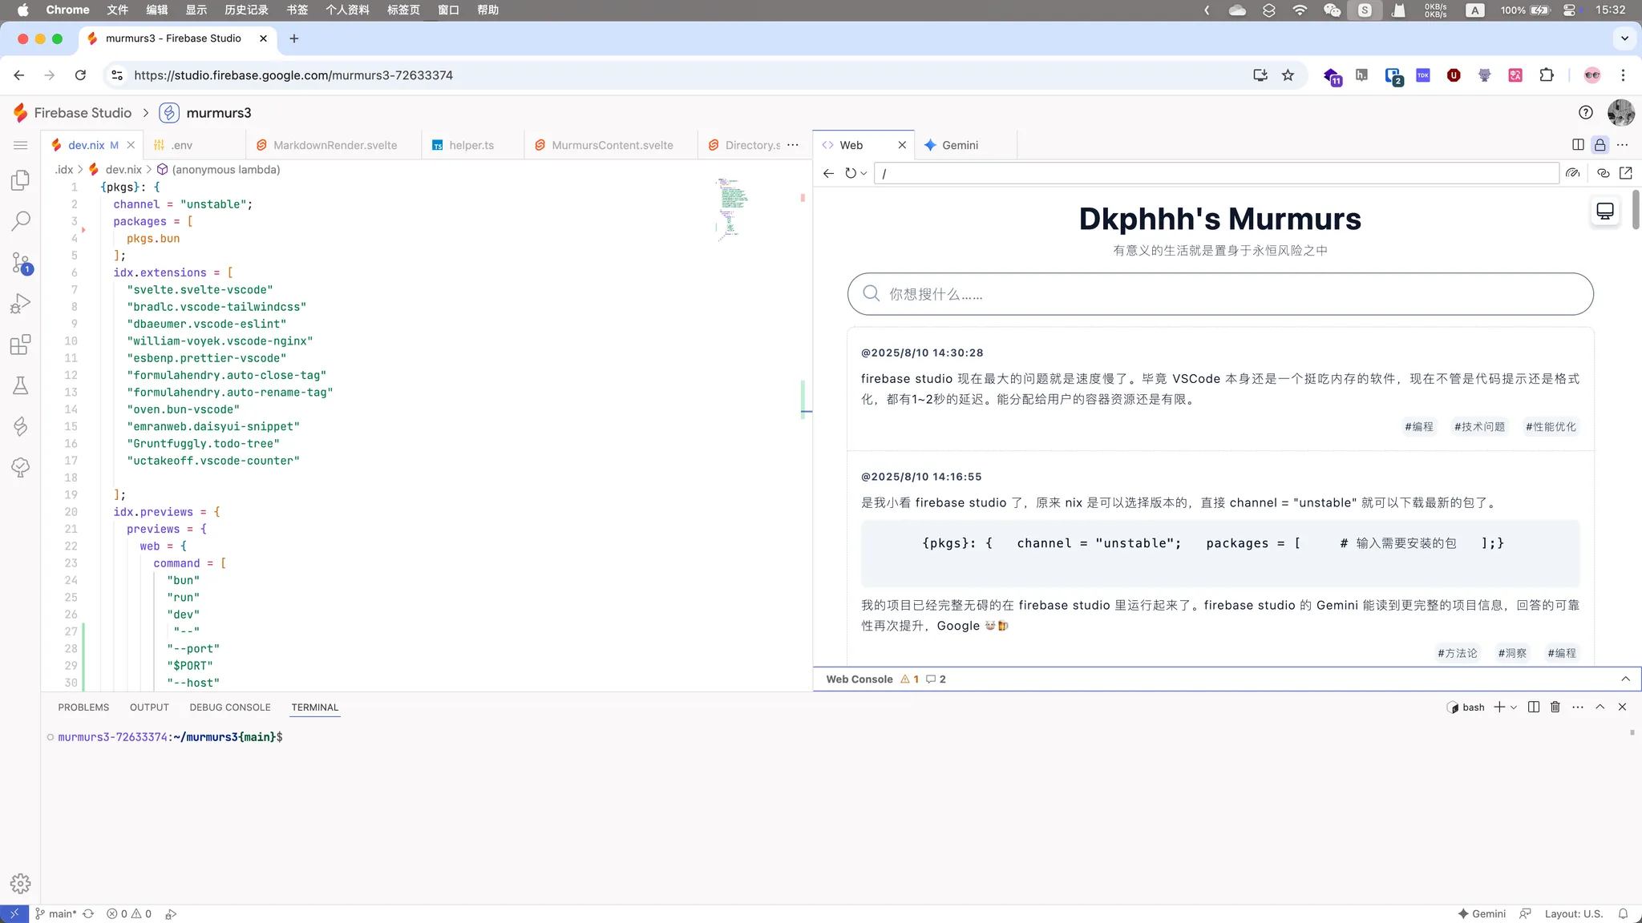Image resolution: width=1642 pixels, height=923 pixels.
Task: Open the Testing flask icon
Action: [21, 385]
